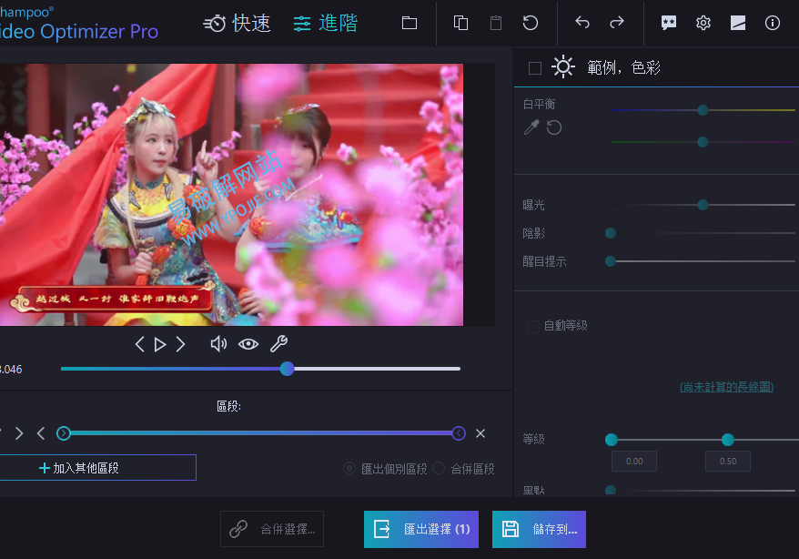Open settings gear in top toolbar
Image resolution: width=799 pixels, height=559 pixels.
click(x=703, y=23)
